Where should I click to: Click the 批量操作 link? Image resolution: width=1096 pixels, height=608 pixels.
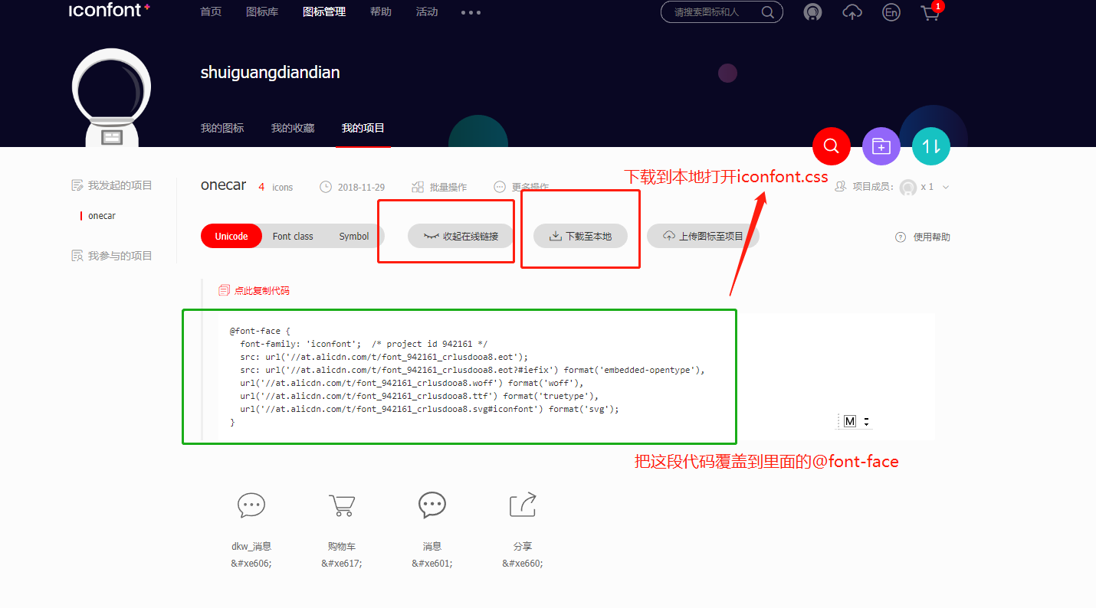[439, 187]
